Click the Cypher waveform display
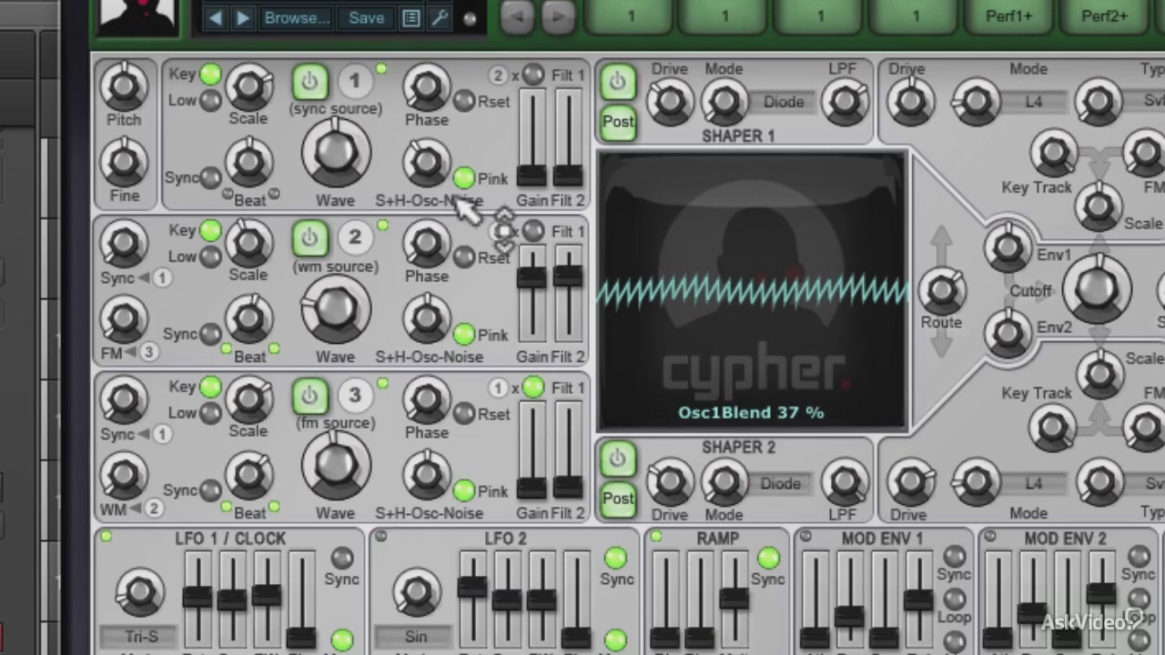The height and width of the screenshot is (655, 1165). (x=753, y=291)
